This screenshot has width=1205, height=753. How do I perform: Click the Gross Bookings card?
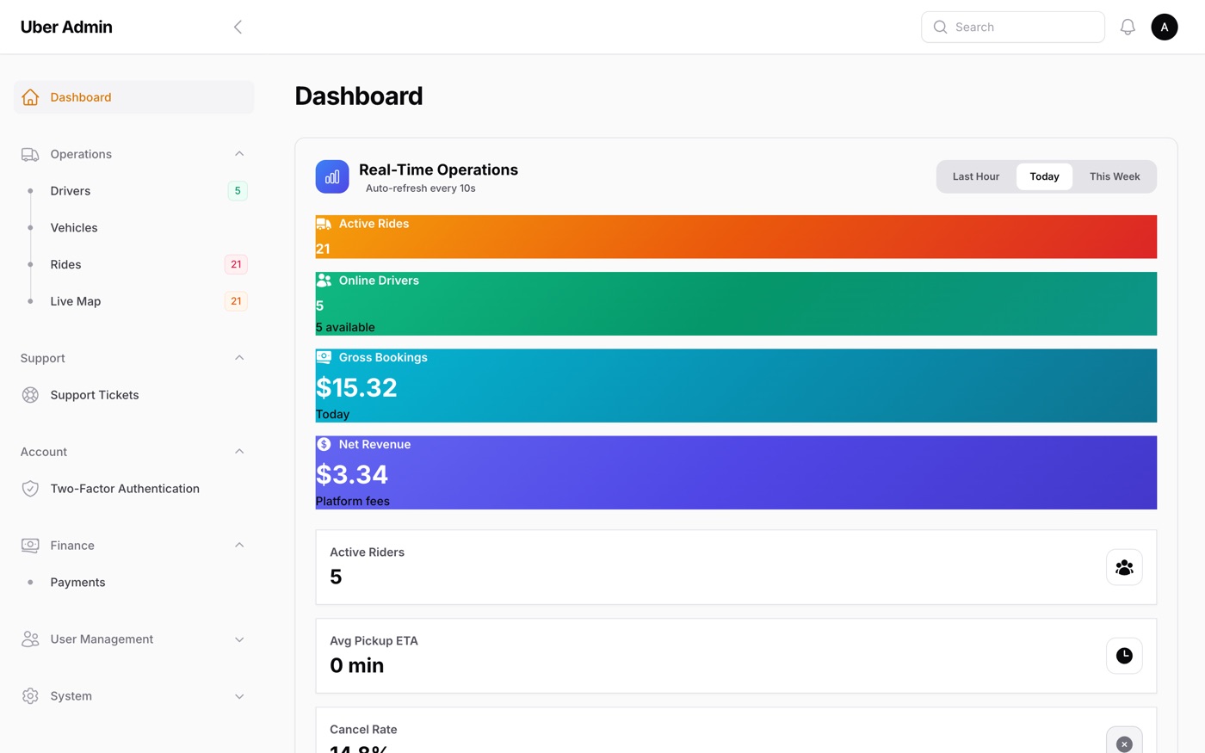736,386
